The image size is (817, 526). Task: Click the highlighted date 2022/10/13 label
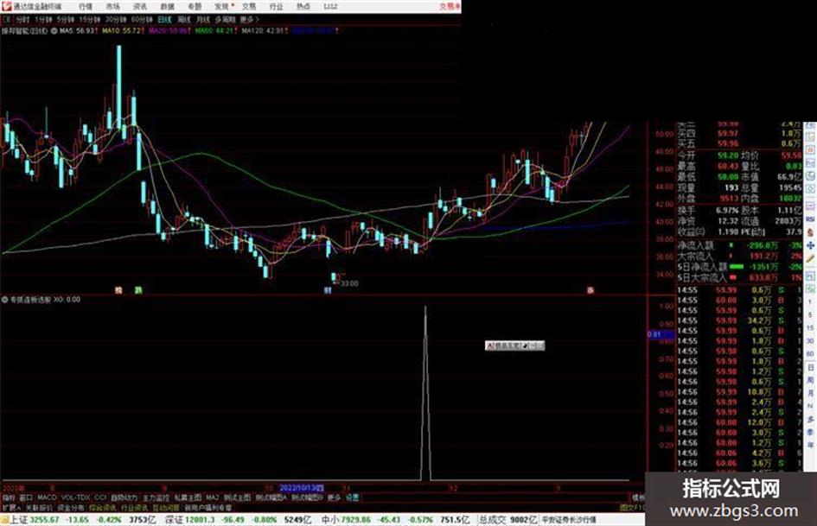tap(302, 488)
